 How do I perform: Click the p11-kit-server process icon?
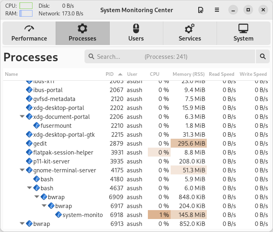(x=29, y=161)
